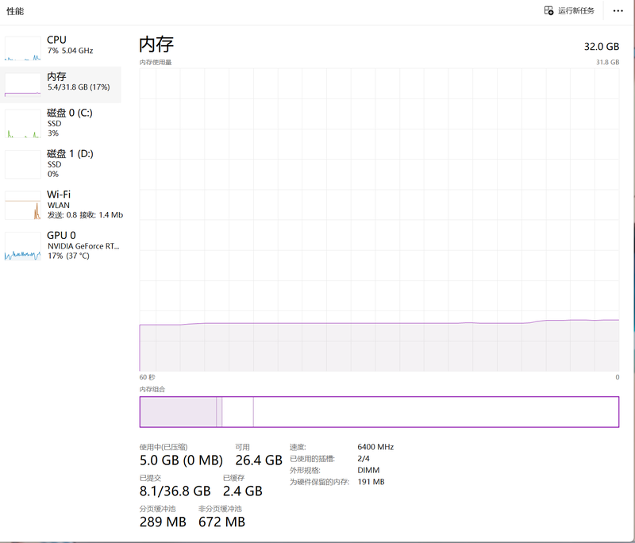This screenshot has width=635, height=543.
Task: Click the GPU 0 mini graph thumbnail
Action: (23, 246)
